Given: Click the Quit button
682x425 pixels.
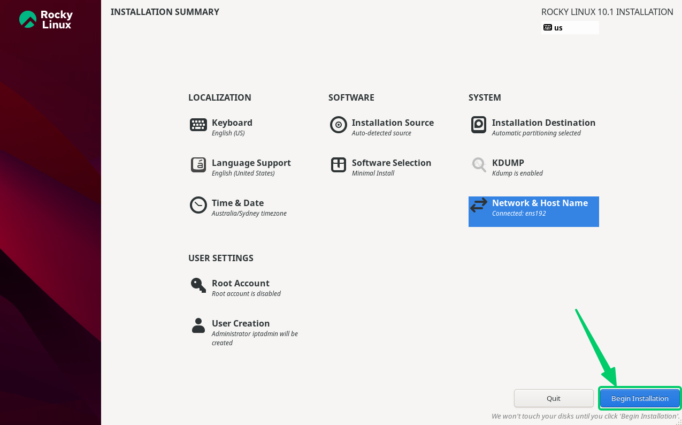Looking at the screenshot, I should pos(554,398).
